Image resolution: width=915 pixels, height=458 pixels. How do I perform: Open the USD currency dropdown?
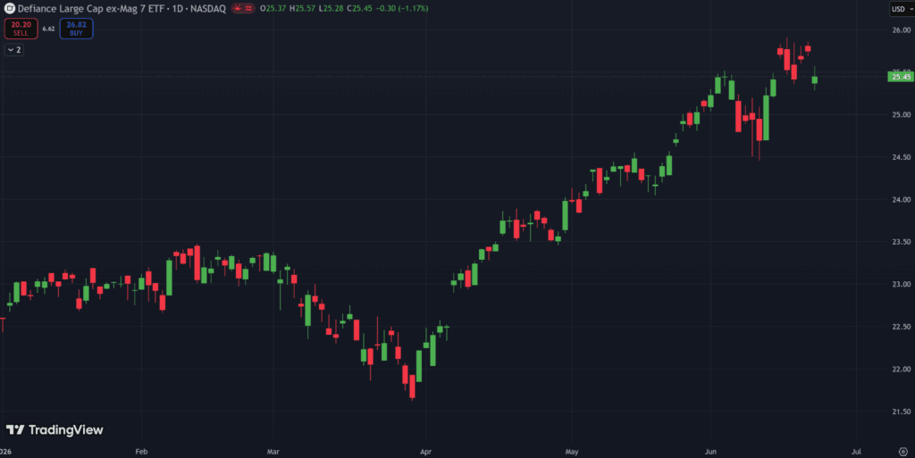902,9
